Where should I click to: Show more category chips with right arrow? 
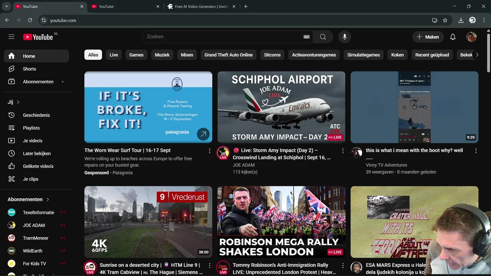click(477, 55)
